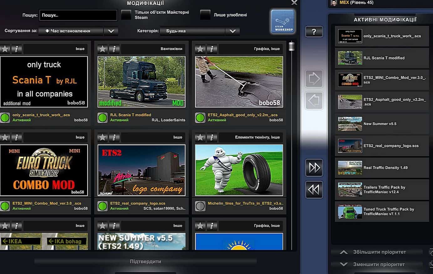Image resolution: width=433 pixels, height=274 pixels.
Task: Open the Steam Workshop button
Action: click(x=283, y=21)
